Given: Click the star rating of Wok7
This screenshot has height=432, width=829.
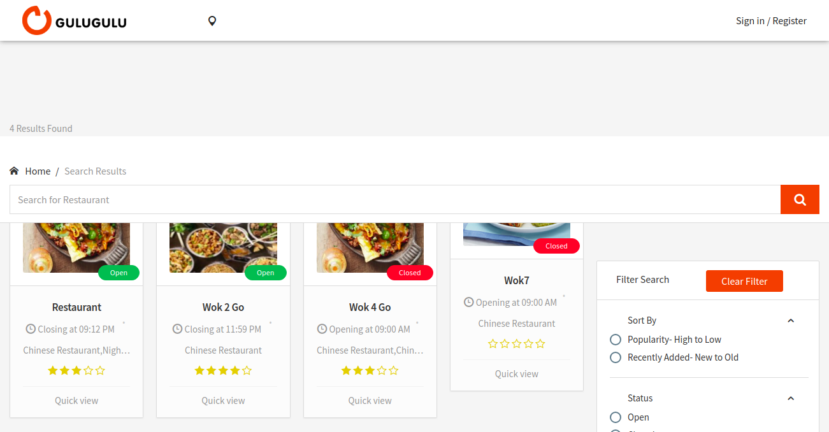Looking at the screenshot, I should tap(517, 343).
